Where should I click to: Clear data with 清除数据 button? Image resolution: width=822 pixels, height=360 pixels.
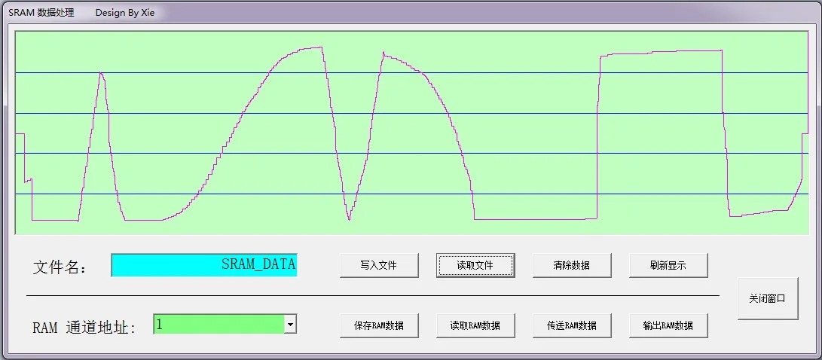tap(572, 265)
